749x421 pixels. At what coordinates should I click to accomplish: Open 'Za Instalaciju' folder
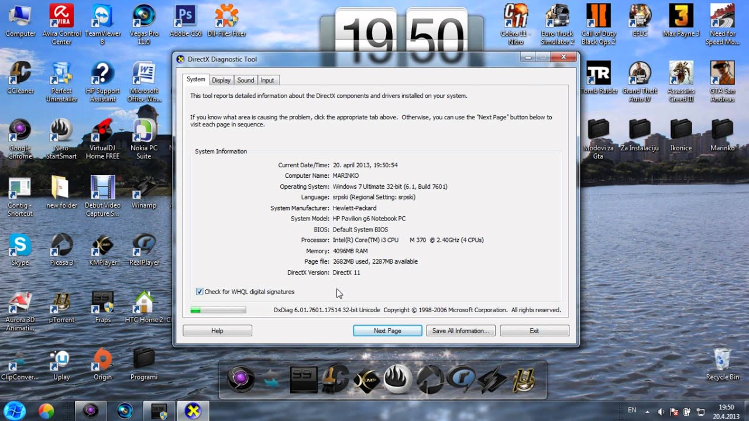(x=640, y=134)
